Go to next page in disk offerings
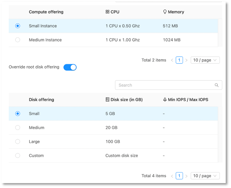231x188 pixels. (186, 176)
